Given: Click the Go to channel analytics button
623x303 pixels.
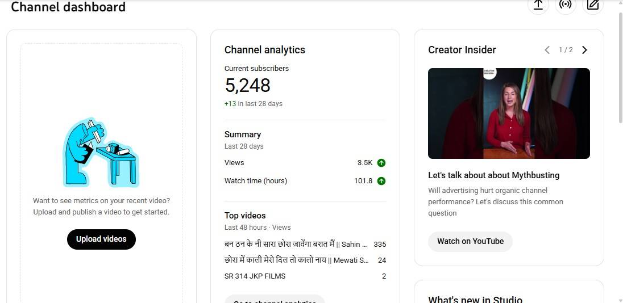Looking at the screenshot, I should (x=275, y=300).
